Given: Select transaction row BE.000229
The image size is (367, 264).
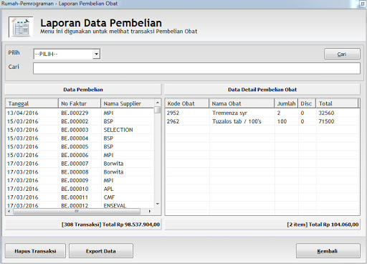Looking at the screenshot, I should pos(80,113).
